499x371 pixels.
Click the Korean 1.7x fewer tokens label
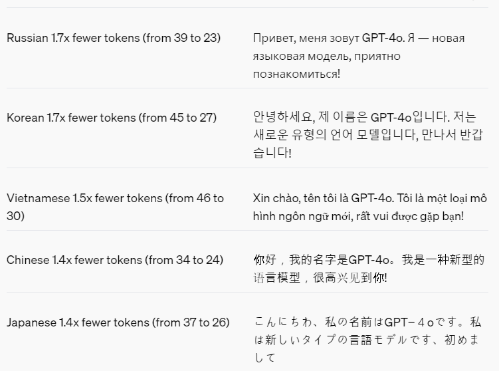112,118
